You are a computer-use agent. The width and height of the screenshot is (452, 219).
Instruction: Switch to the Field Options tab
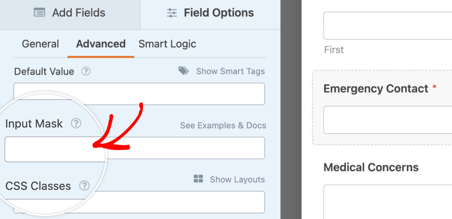point(210,13)
